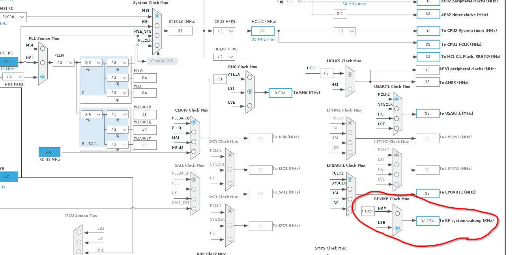Select HSI in LPUART1 Clock Mux
The width and height of the screenshot is (522, 255).
point(350,199)
